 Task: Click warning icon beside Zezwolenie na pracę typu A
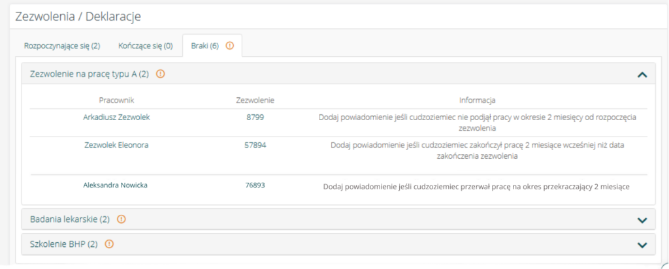tap(160, 74)
